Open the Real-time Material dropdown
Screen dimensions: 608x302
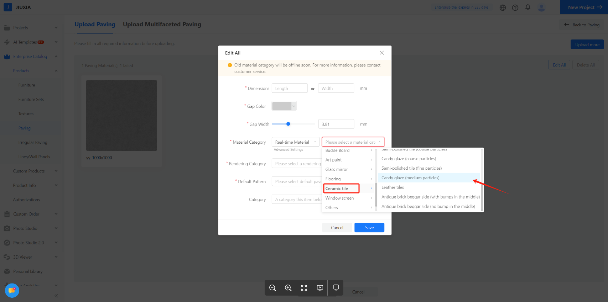coord(295,142)
